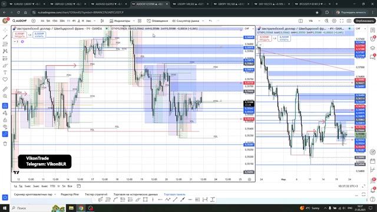
Task: Select the YTD date range
Action: [x=52, y=186]
